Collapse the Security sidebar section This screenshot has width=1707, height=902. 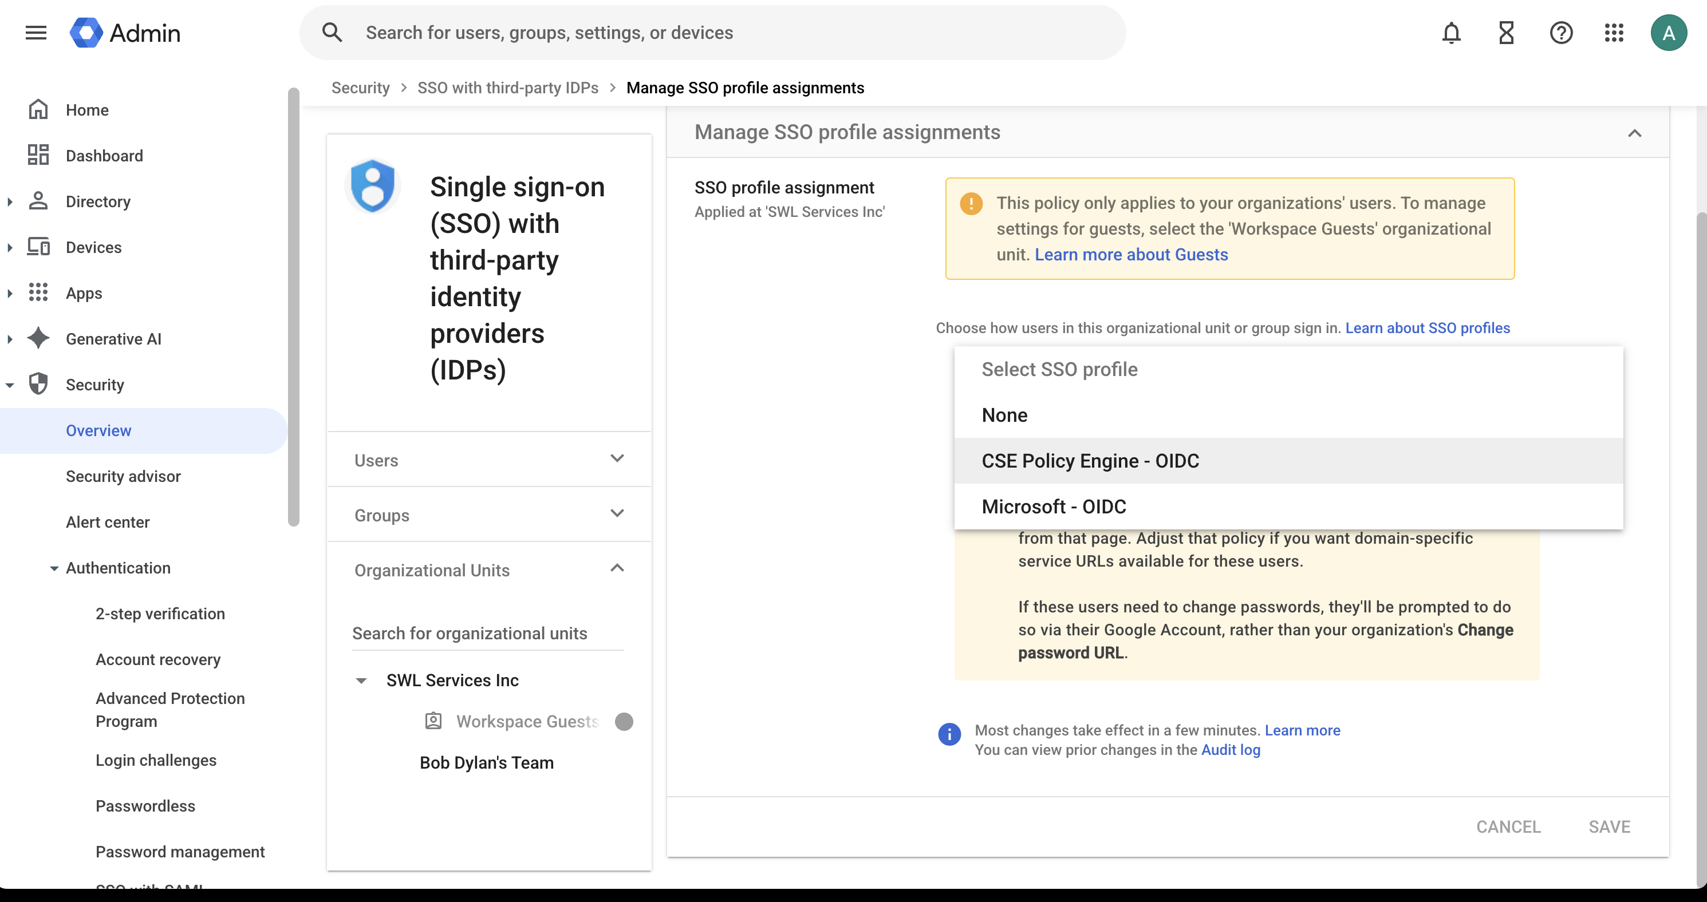(x=10, y=385)
